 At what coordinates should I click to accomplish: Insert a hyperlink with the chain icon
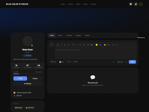tap(92, 45)
